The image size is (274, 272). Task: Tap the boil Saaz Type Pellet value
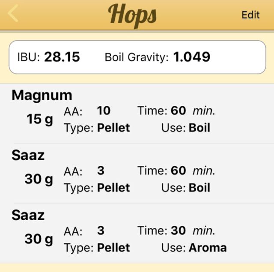coord(113,188)
